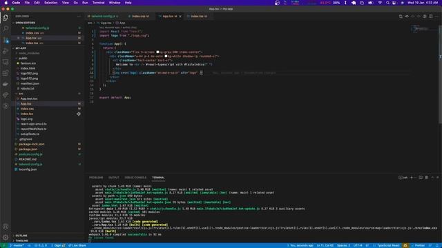Close the App.tsx editor tab
The height and width of the screenshot is (248, 442).
pyautogui.click(x=180, y=17)
